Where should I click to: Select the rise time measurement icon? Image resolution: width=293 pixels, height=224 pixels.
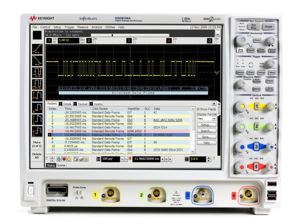point(37,49)
